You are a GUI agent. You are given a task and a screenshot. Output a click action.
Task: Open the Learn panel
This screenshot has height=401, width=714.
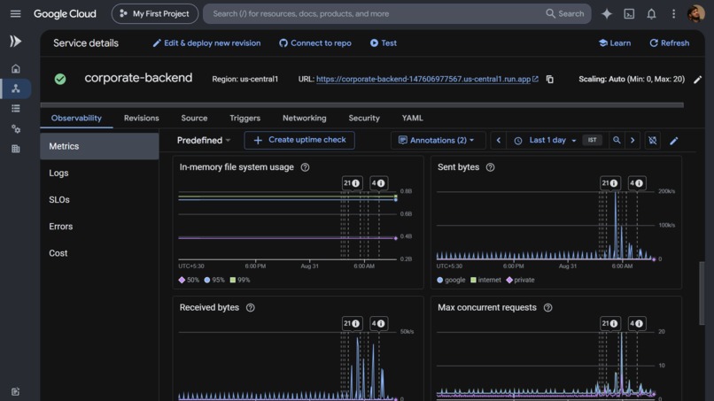point(615,42)
